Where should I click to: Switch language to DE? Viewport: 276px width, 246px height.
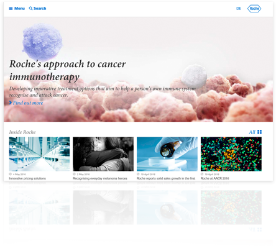pos(239,9)
